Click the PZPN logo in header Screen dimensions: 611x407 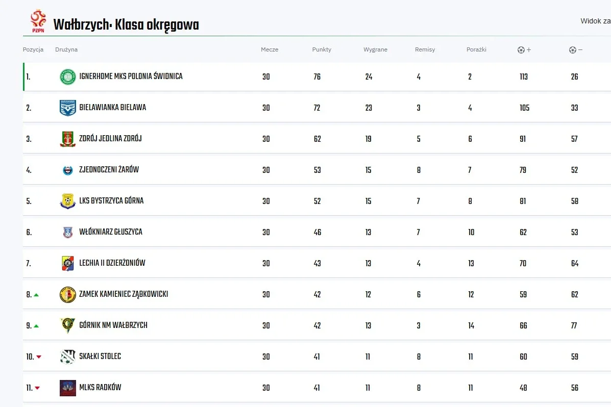(38, 21)
